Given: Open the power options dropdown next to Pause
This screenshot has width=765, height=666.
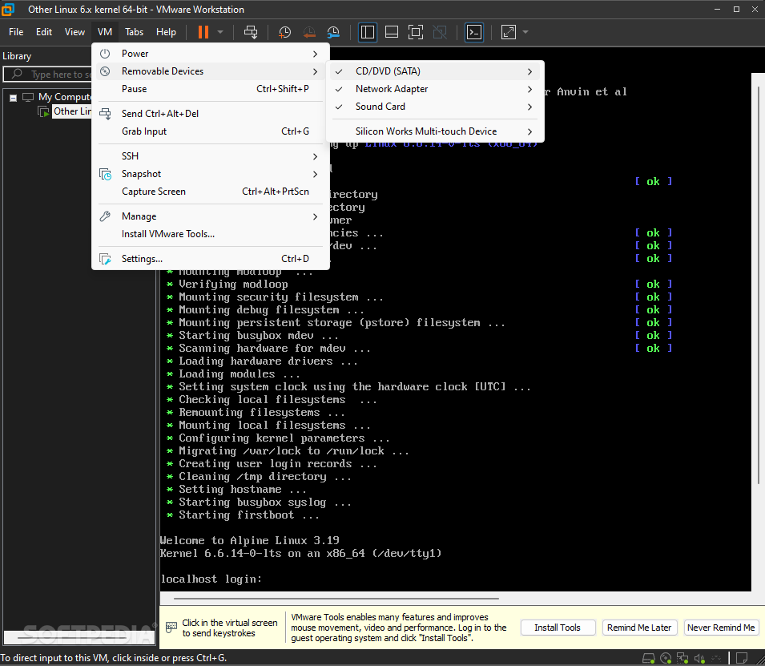Looking at the screenshot, I should pyautogui.click(x=220, y=32).
